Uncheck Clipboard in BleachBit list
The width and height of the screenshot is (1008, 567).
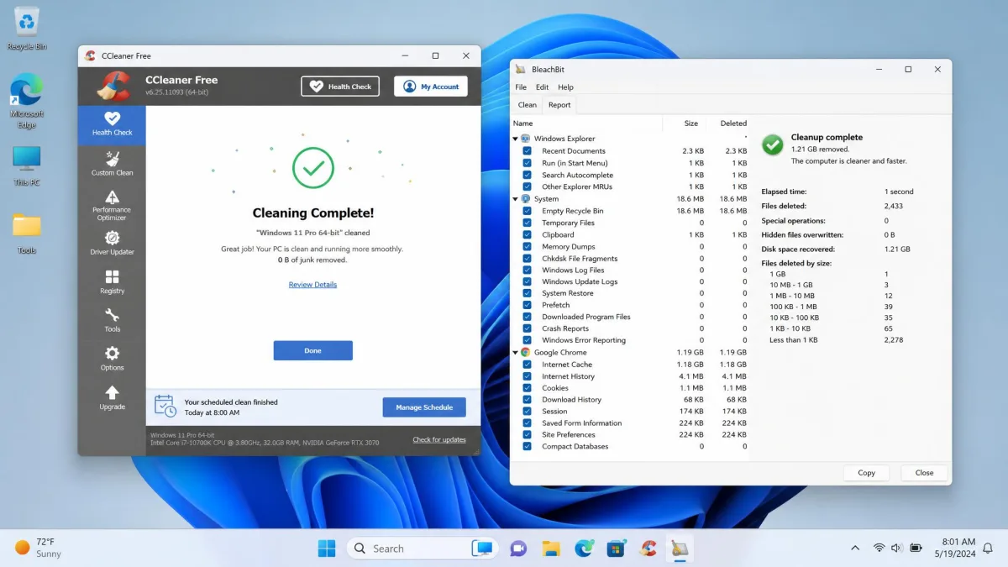(528, 235)
